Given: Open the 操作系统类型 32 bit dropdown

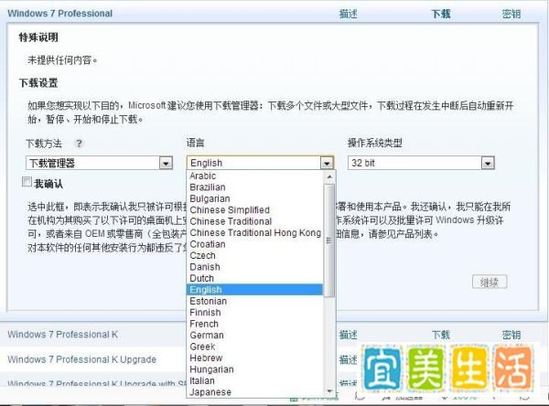Looking at the screenshot, I should coord(421,163).
